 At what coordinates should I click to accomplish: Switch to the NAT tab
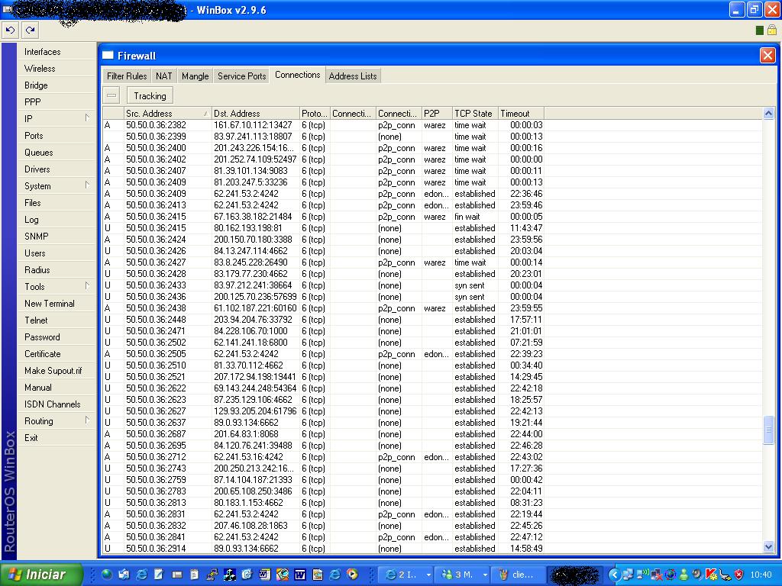163,76
